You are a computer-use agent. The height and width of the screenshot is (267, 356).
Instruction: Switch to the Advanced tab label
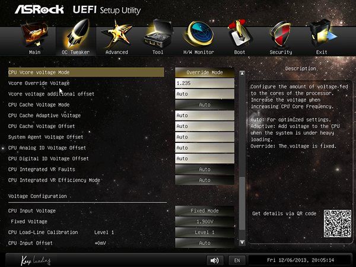point(116,52)
